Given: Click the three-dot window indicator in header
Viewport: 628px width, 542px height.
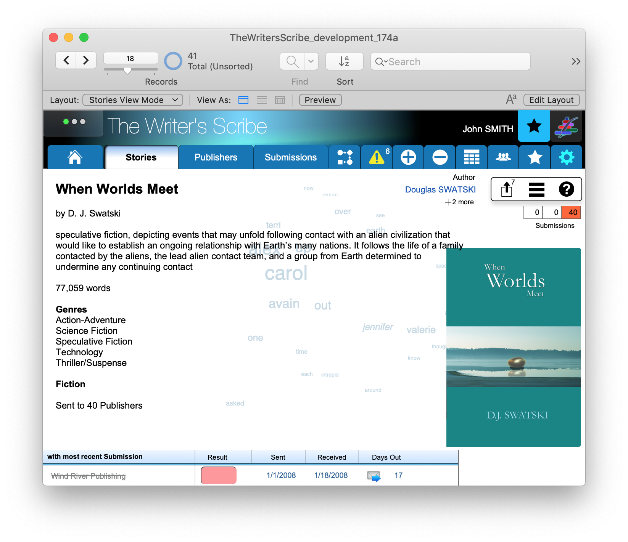Looking at the screenshot, I should point(74,122).
